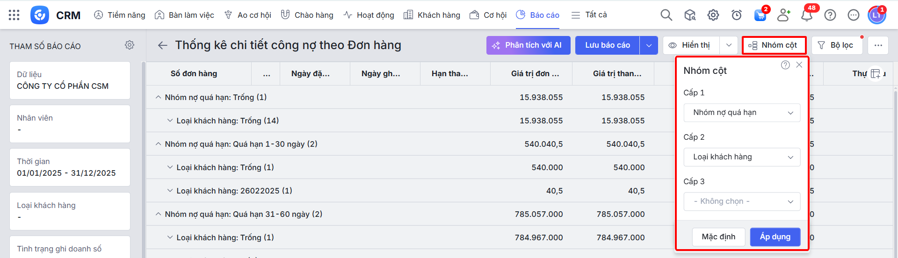898x258 pixels.
Task: Click the Phân tích với AI button
Action: point(528,45)
